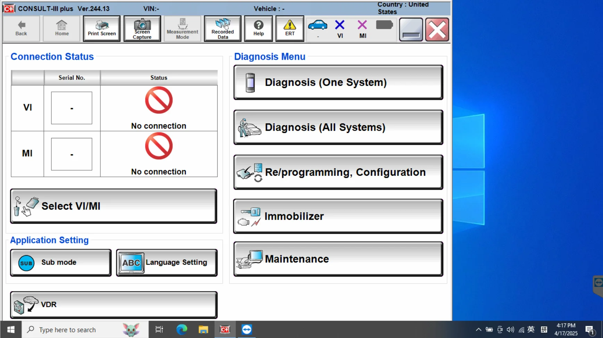The image size is (603, 338).
Task: Click the Help question mark icon
Action: click(258, 28)
